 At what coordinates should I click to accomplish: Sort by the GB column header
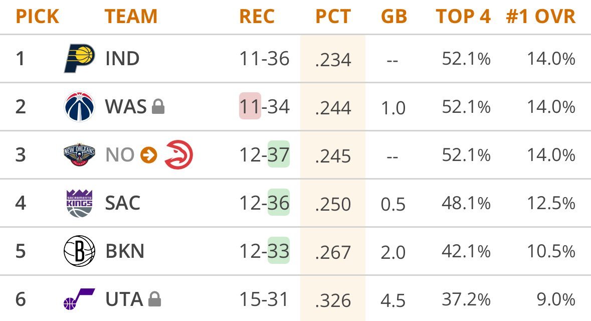tap(393, 17)
